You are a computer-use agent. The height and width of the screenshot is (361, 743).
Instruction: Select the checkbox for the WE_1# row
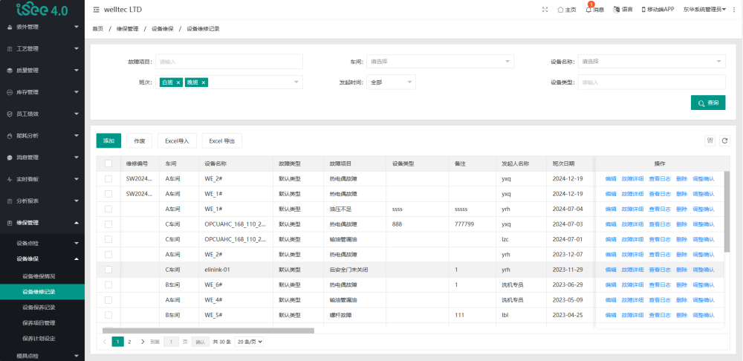click(108, 209)
